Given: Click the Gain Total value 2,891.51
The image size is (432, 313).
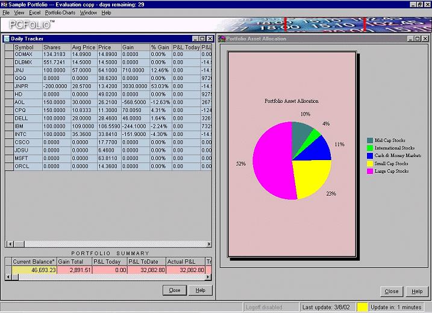Looking at the screenshot, I should click(x=74, y=270).
